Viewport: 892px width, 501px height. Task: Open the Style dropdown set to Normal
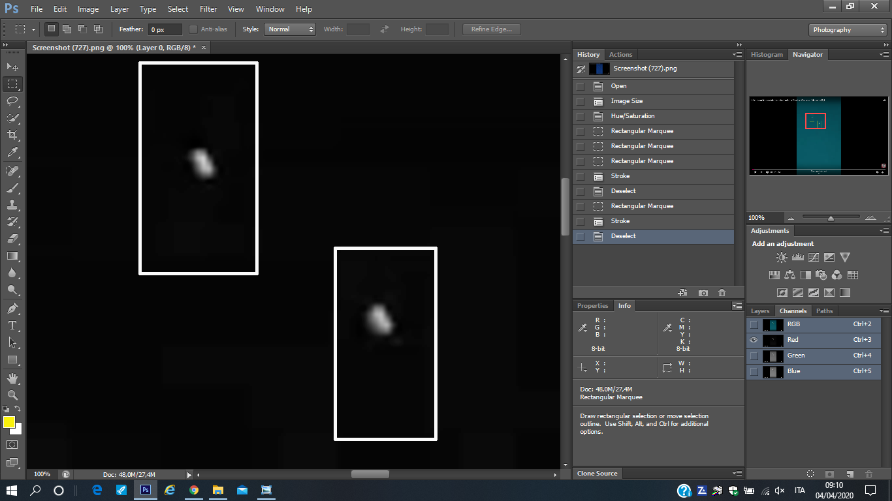pyautogui.click(x=290, y=29)
